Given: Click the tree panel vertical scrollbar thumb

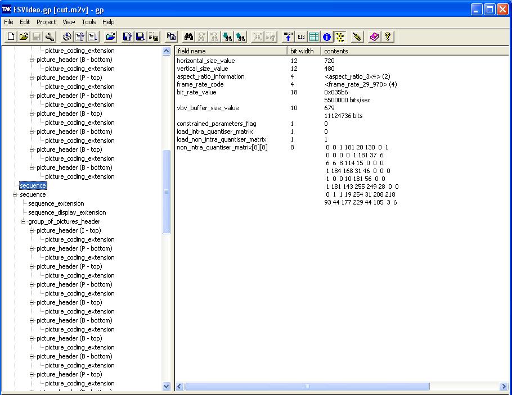Looking at the screenshot, I should pos(166,192).
